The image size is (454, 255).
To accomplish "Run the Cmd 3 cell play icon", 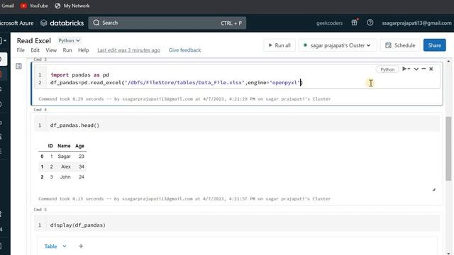I will [x=404, y=69].
